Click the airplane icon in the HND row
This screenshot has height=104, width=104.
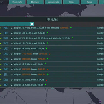tap(12, 38)
